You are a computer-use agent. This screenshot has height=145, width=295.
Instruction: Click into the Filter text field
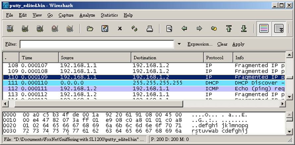point(97,44)
